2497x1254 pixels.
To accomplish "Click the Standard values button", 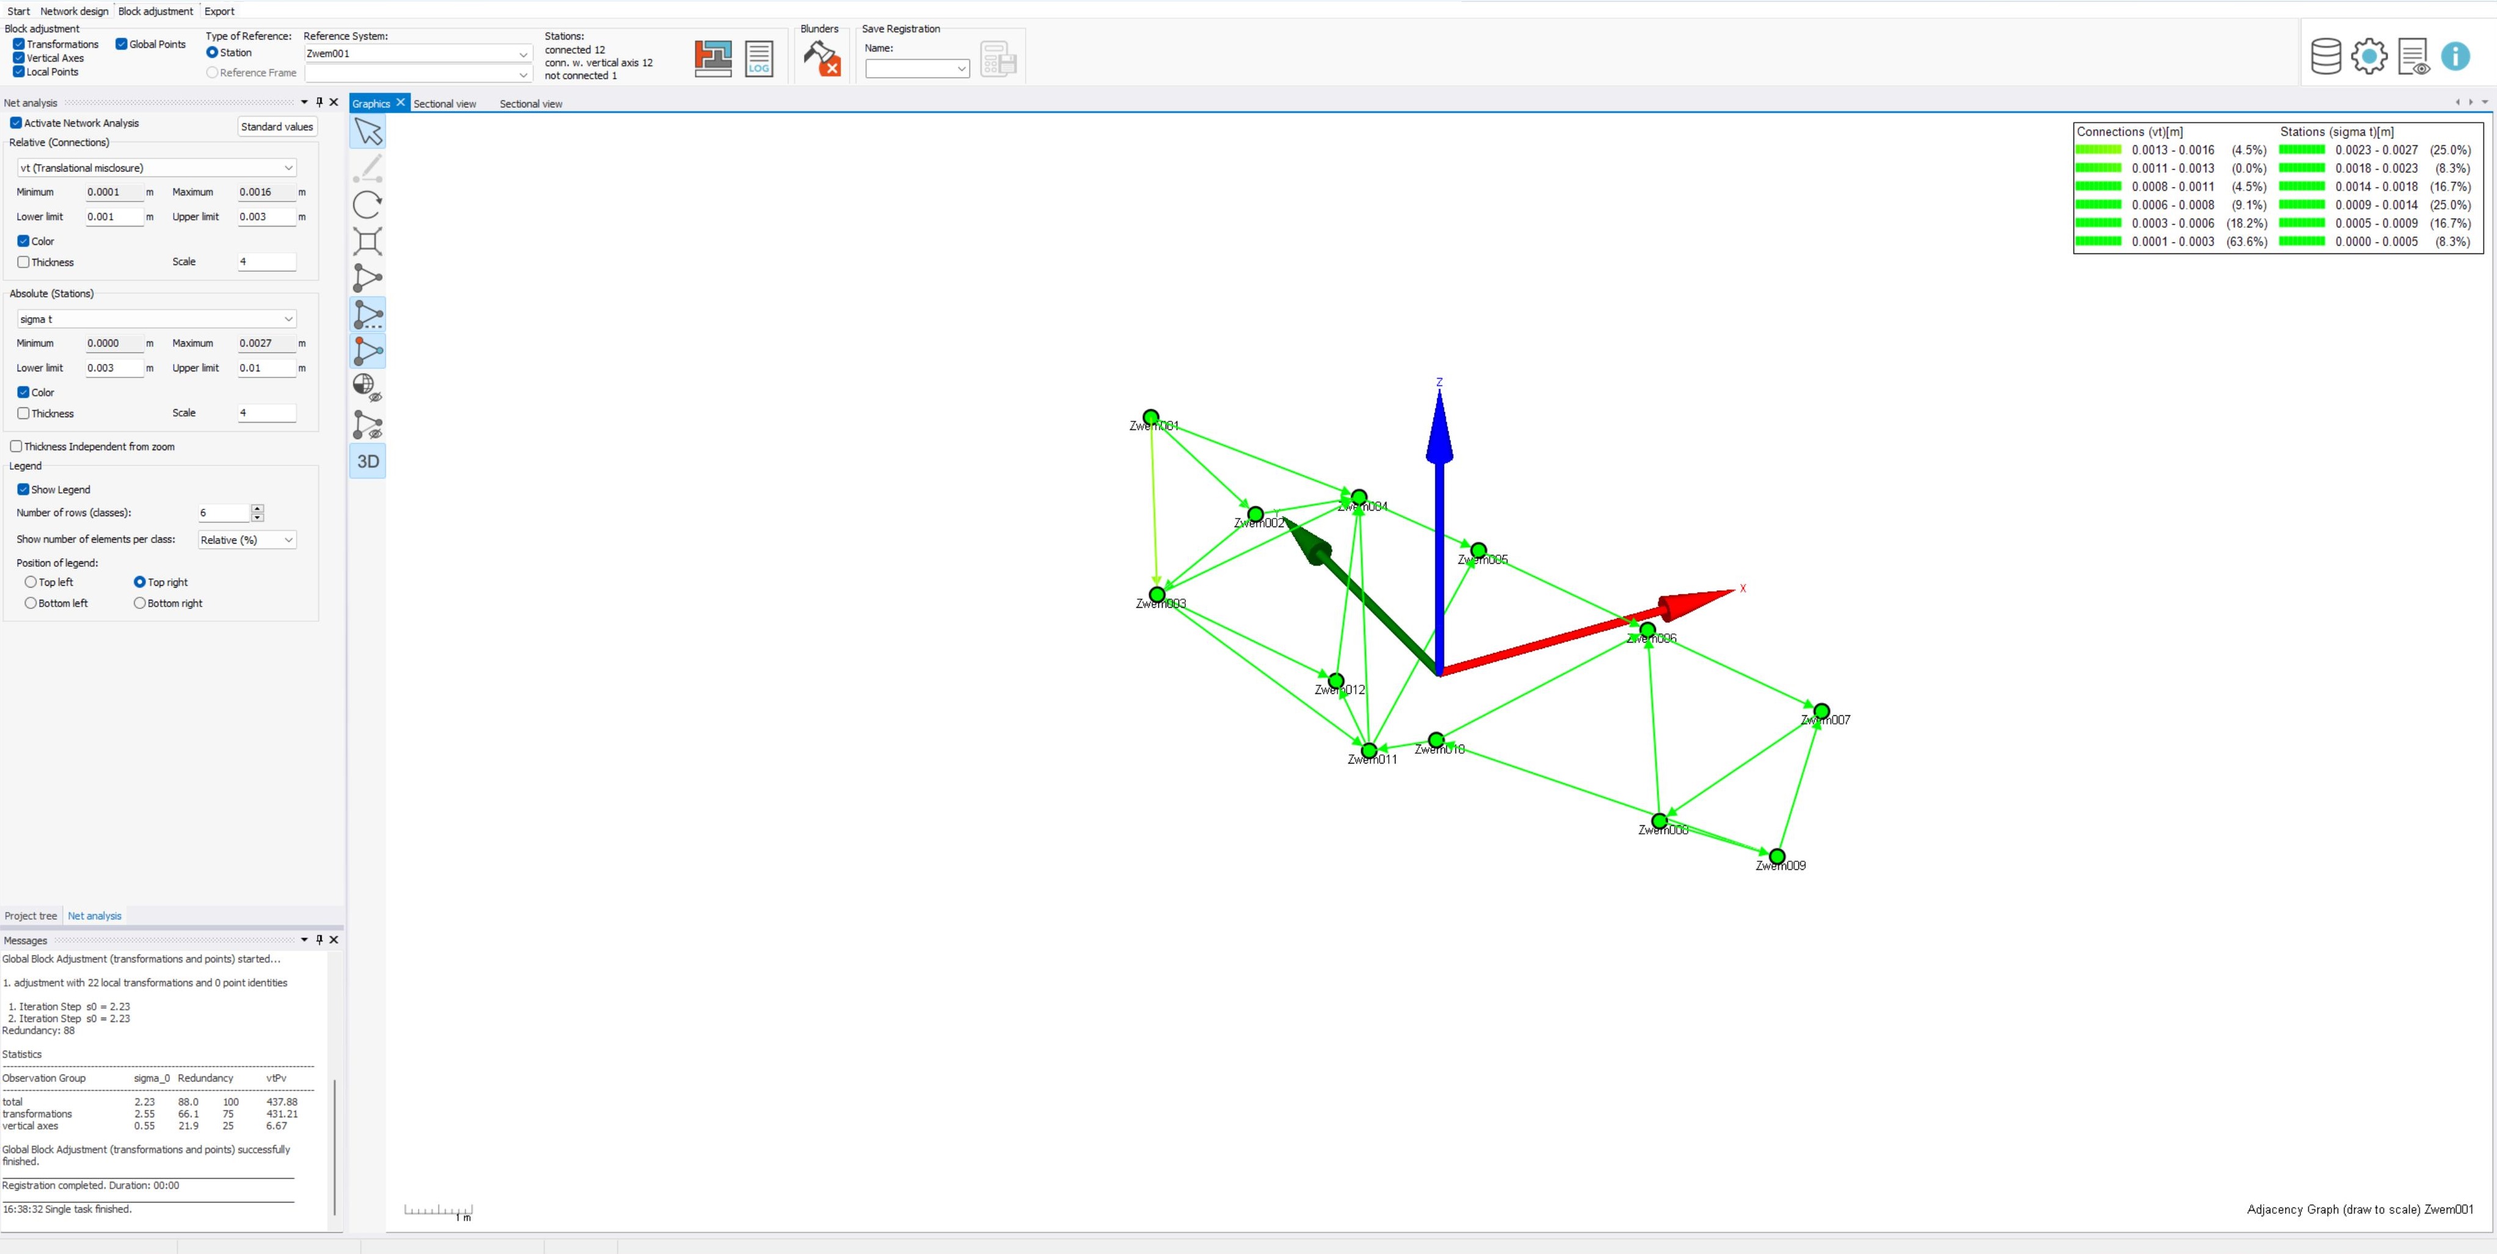I will 278,127.
